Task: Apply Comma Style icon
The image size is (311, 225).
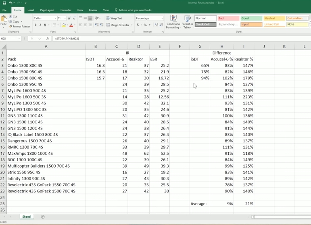Action: [x=150, y=25]
